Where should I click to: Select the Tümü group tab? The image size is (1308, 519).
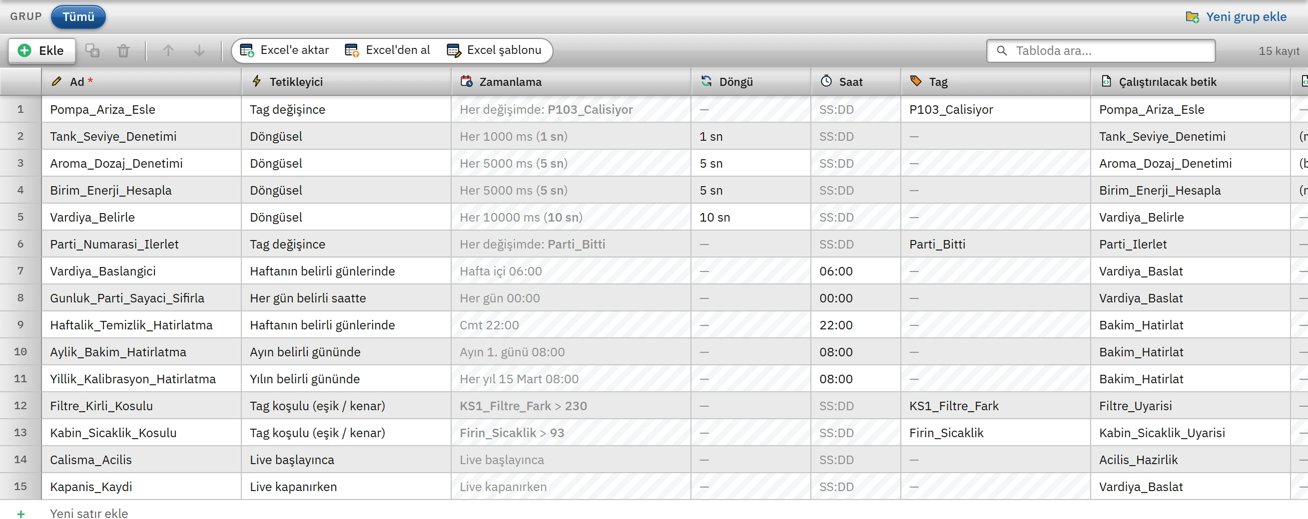[x=78, y=17]
